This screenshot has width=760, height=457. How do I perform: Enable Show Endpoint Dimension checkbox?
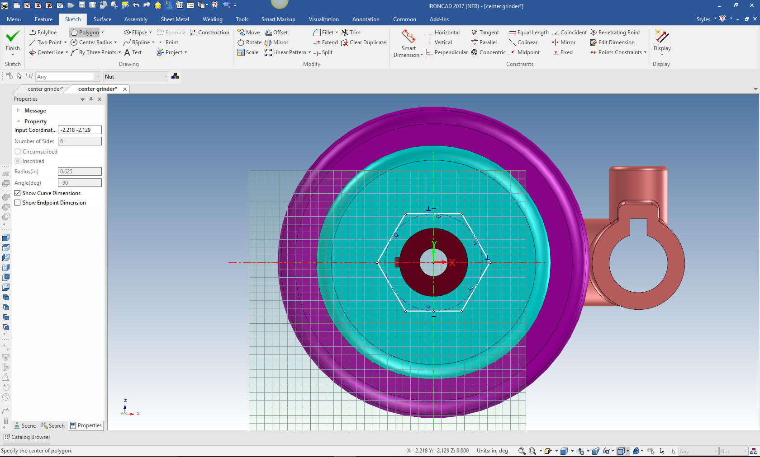point(18,203)
